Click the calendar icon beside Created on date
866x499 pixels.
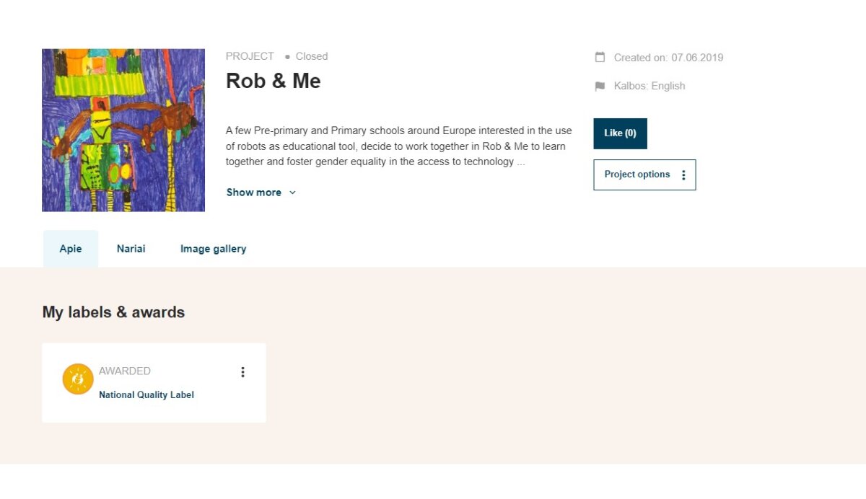click(600, 57)
